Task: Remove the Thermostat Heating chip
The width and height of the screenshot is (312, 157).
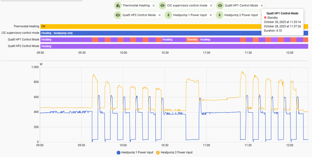Action: (154, 6)
